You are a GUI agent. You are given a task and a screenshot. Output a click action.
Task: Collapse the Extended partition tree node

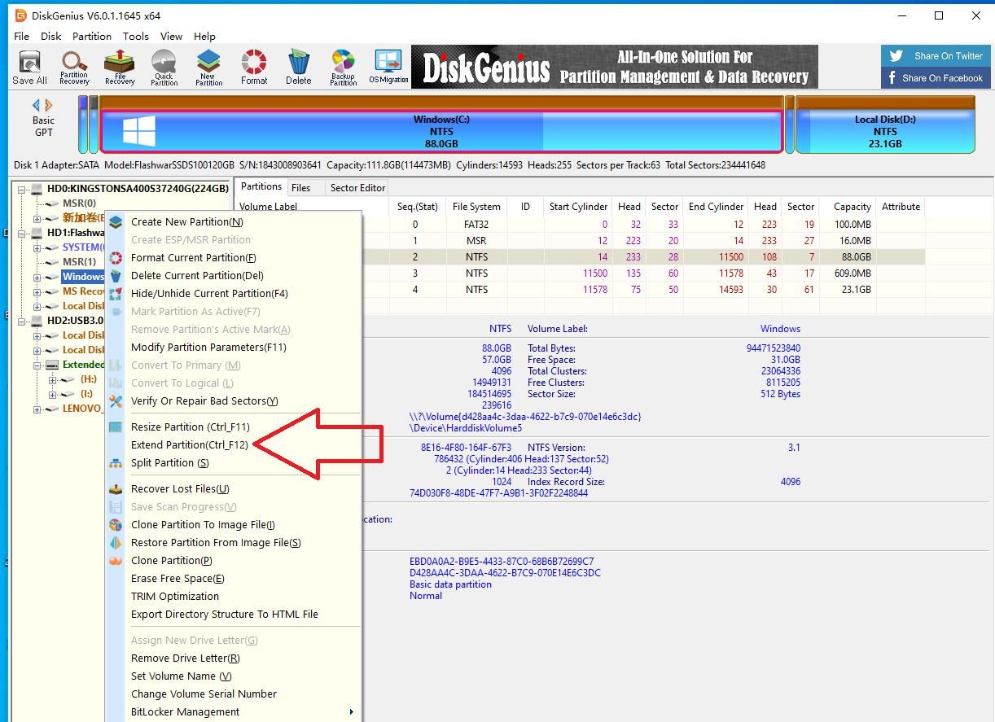(x=37, y=365)
